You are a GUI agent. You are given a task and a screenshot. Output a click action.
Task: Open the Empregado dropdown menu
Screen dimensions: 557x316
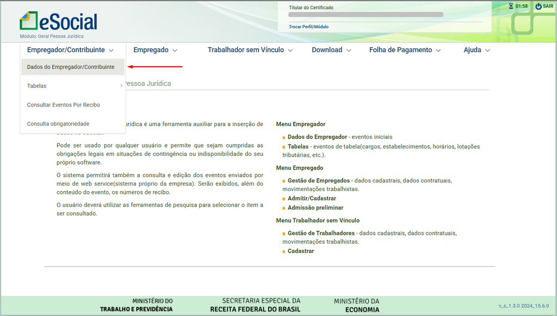click(x=155, y=50)
